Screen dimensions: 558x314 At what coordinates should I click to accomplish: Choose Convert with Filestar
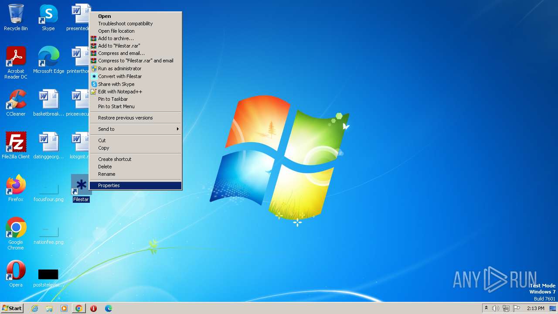pyautogui.click(x=136, y=76)
